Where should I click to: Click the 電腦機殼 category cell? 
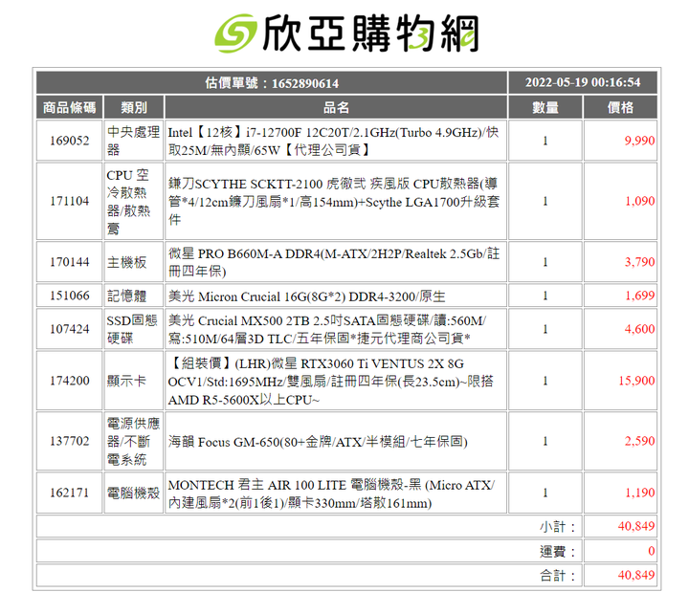134,493
